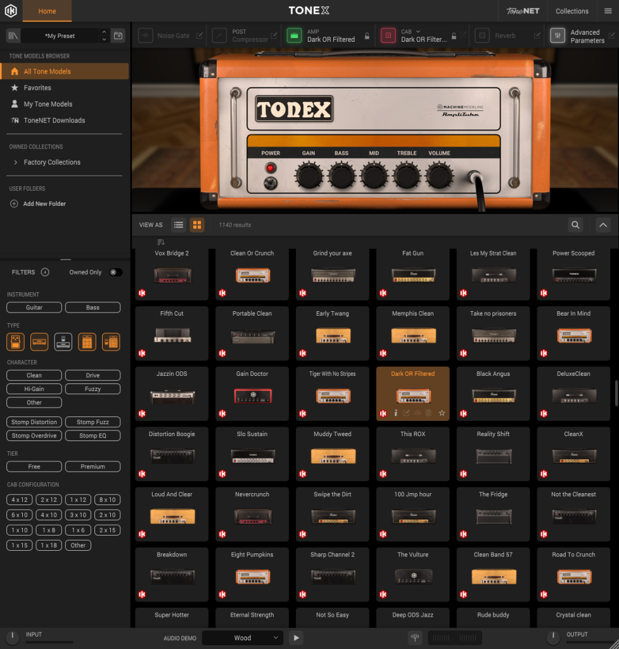Viewport: 619px width, 649px height.
Task: Favorite Dark OR Filtered with star
Action: coord(442,413)
